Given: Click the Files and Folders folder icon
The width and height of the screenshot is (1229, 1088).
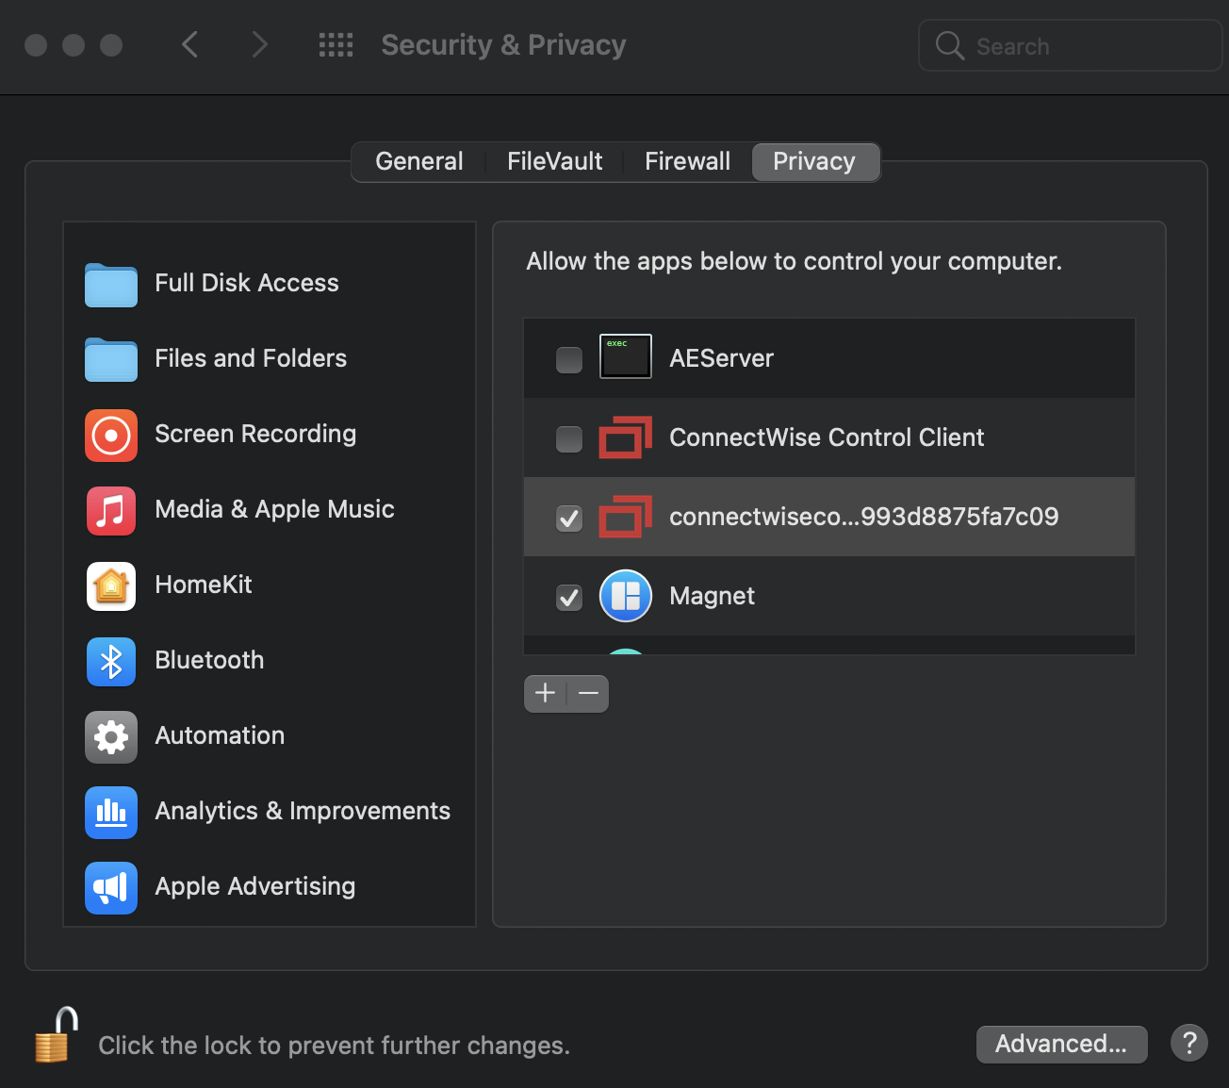Looking at the screenshot, I should (111, 359).
